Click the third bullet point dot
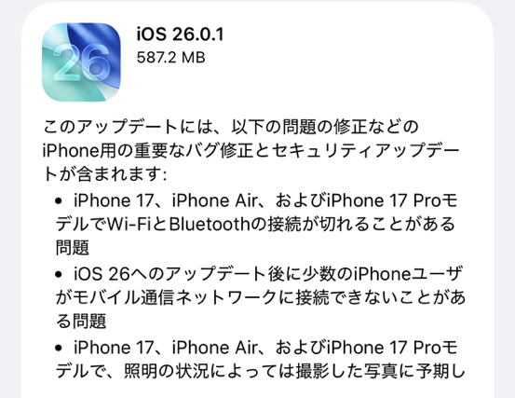This screenshot has height=398, width=515. point(59,348)
